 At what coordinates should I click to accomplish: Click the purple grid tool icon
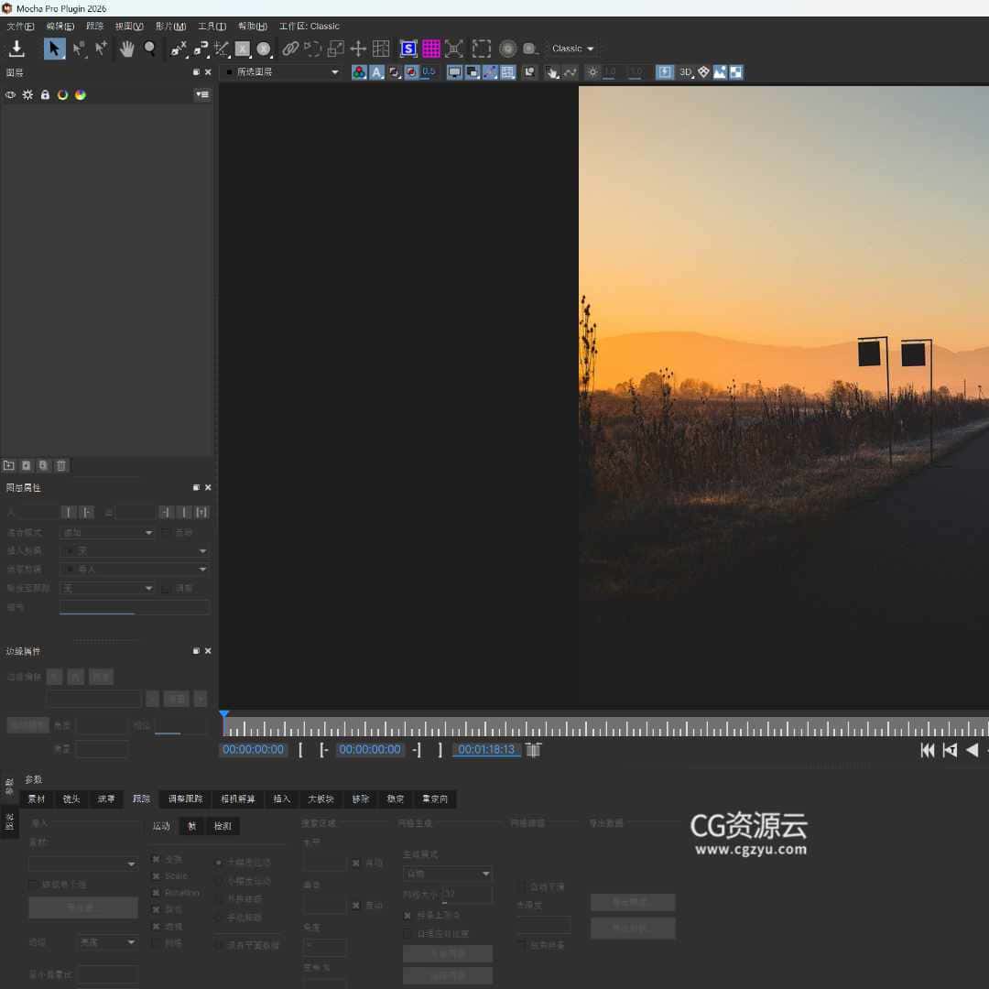(431, 49)
